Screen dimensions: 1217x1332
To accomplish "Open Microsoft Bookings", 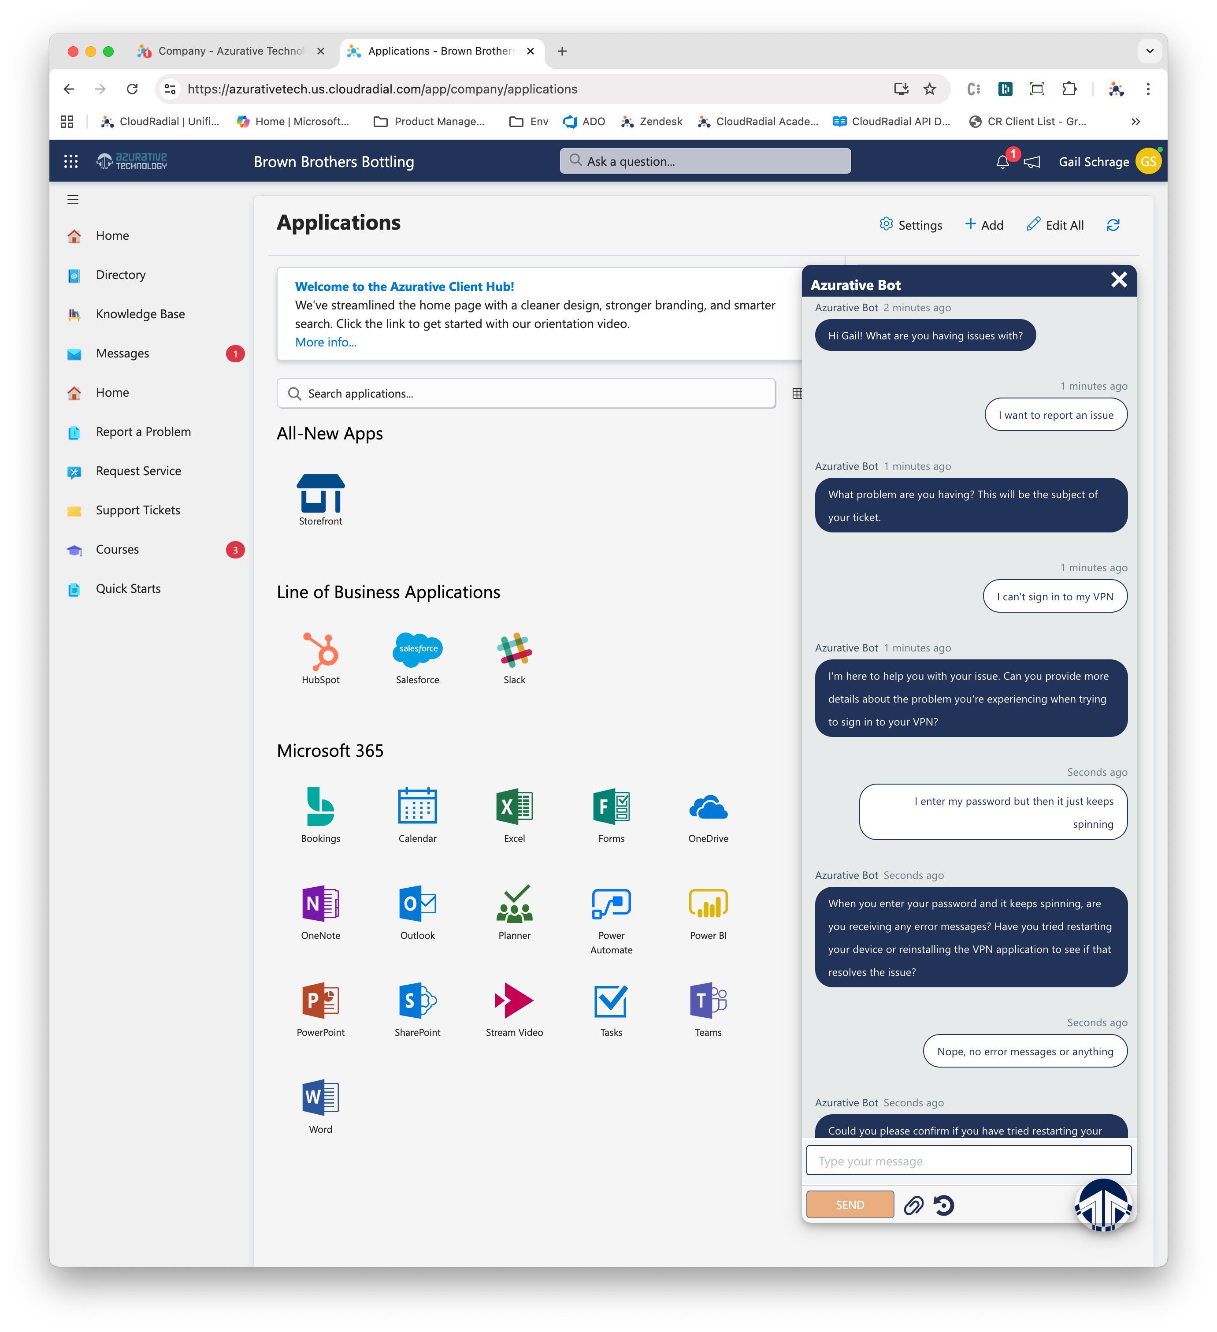I will pyautogui.click(x=320, y=815).
